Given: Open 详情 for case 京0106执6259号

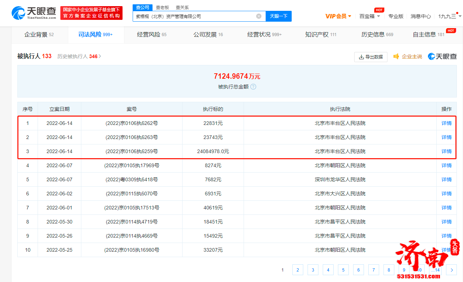Looking at the screenshot, I should [x=446, y=151].
